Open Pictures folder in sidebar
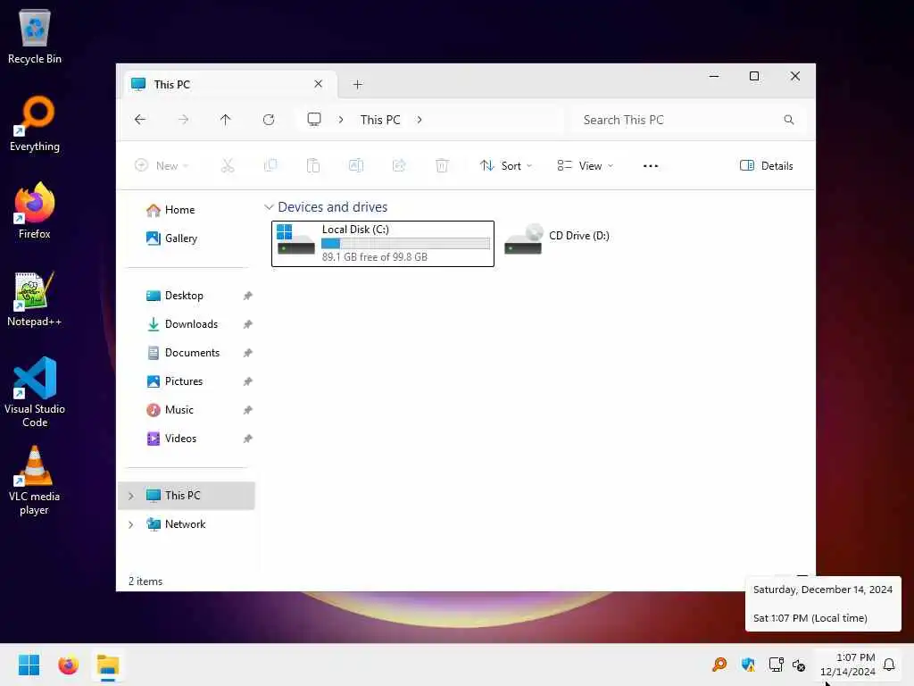This screenshot has width=914, height=686. (184, 381)
